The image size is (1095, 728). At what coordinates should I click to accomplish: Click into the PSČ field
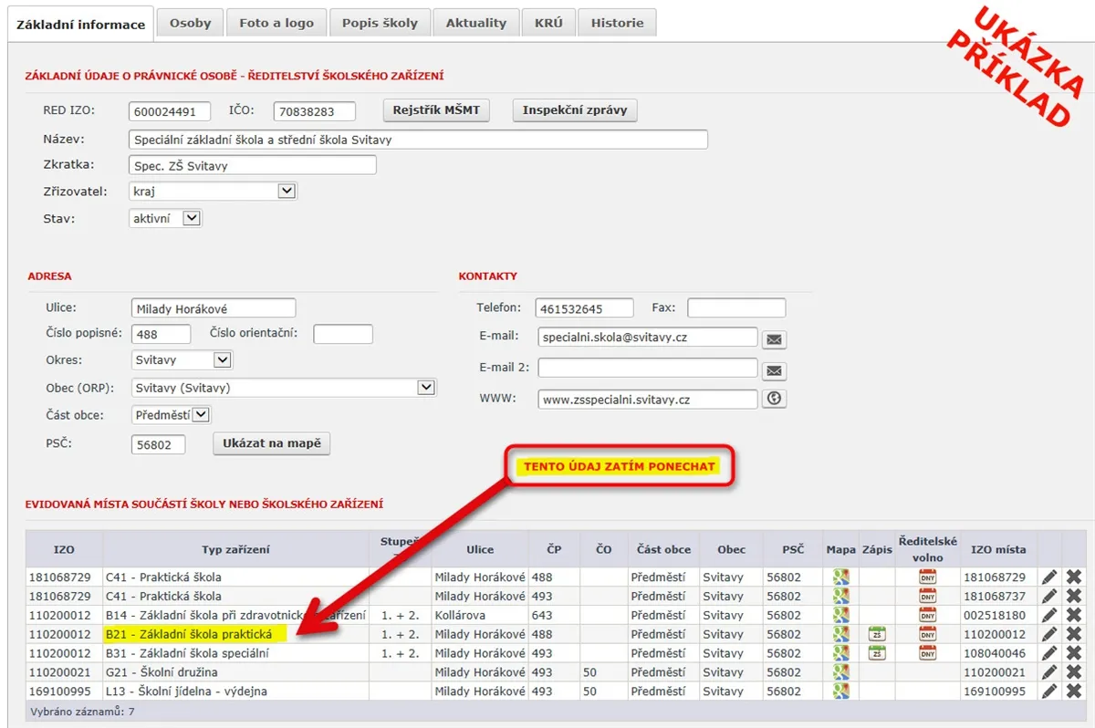tap(159, 444)
